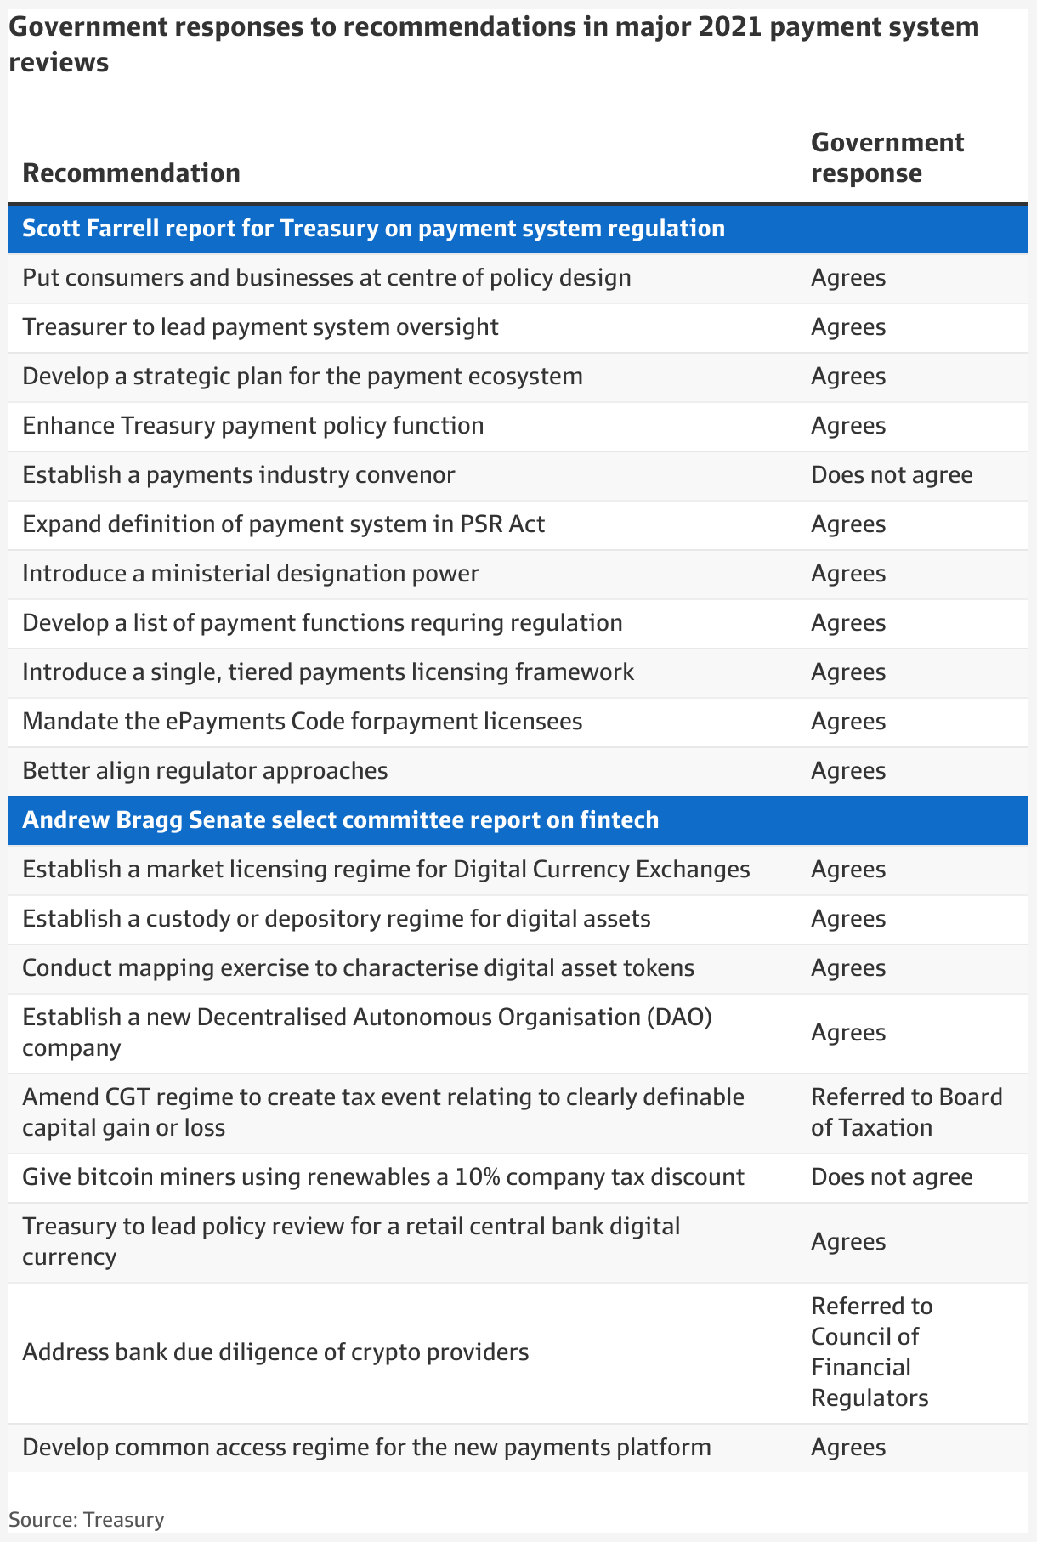Viewport: 1037px width, 1542px height.
Task: Click 'Referred to Council of Financial Regulators' response
Action: pyautogui.click(x=872, y=1352)
